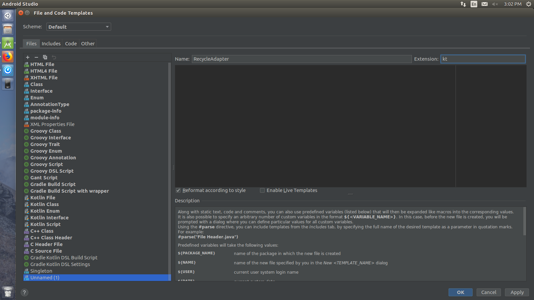Toggle Reformat according to style checkbox
Image resolution: width=534 pixels, height=300 pixels.
[x=178, y=190]
